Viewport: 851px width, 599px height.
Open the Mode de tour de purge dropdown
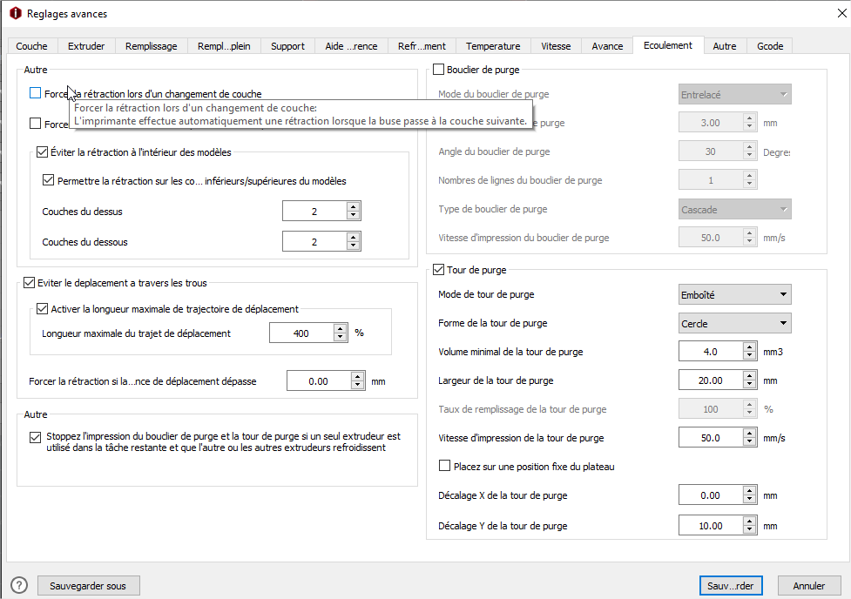point(735,294)
